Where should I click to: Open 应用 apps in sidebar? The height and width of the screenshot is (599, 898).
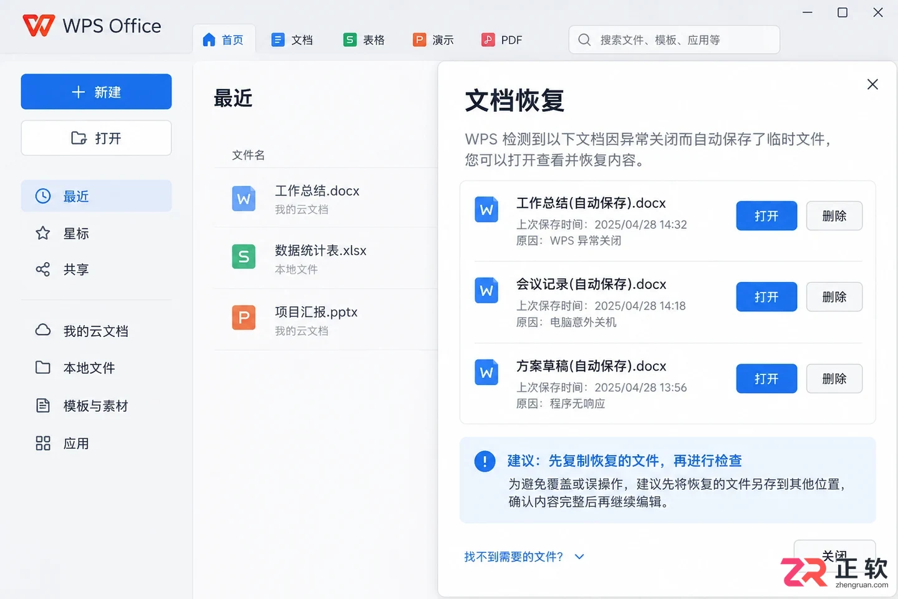(96, 444)
